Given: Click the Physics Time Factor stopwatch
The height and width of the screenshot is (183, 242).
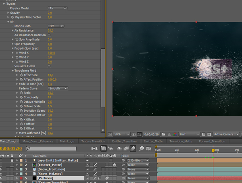Looking at the screenshot, I should [x=12, y=17].
